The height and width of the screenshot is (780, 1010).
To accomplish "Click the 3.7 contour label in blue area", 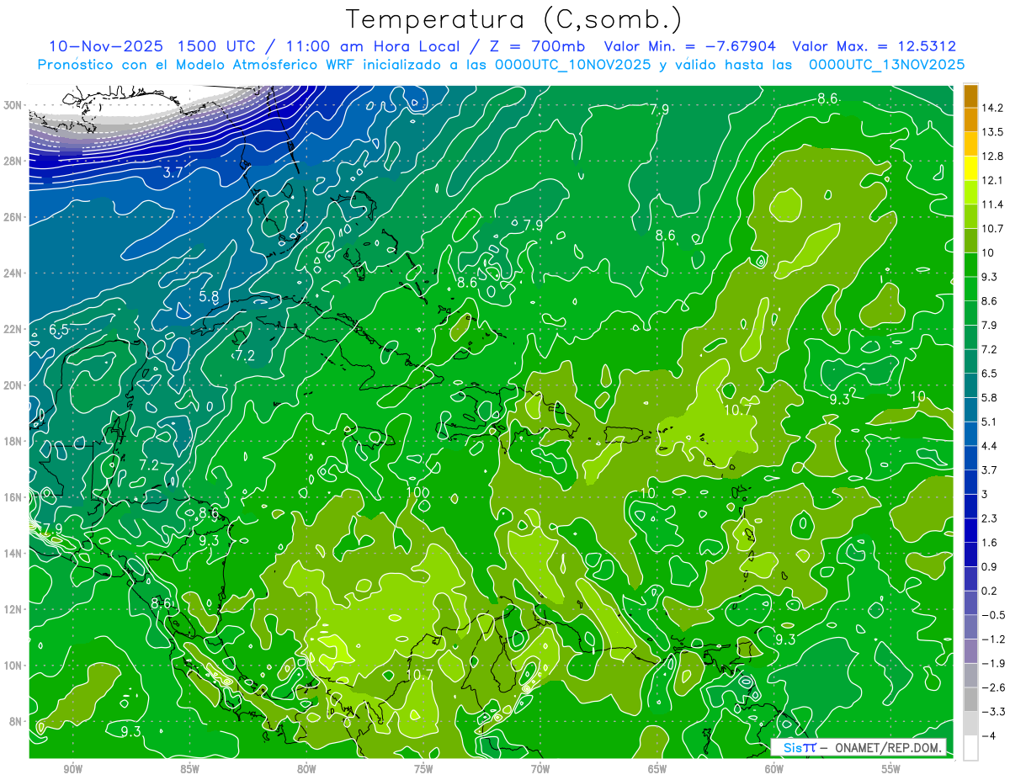I will pyautogui.click(x=173, y=172).
